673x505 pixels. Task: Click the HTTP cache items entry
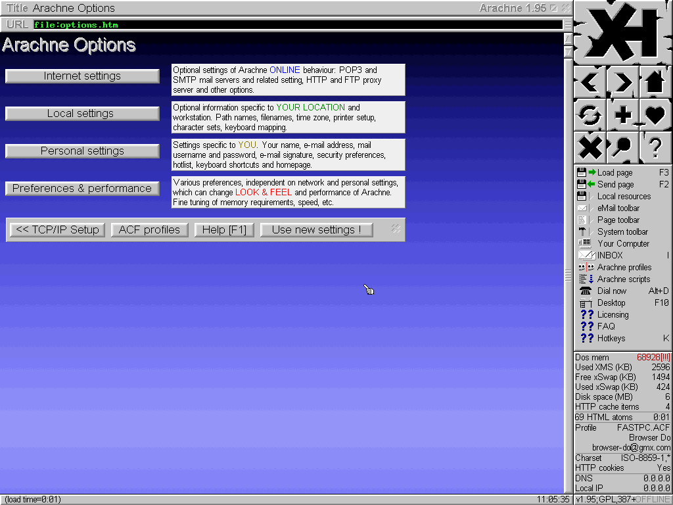point(623,406)
